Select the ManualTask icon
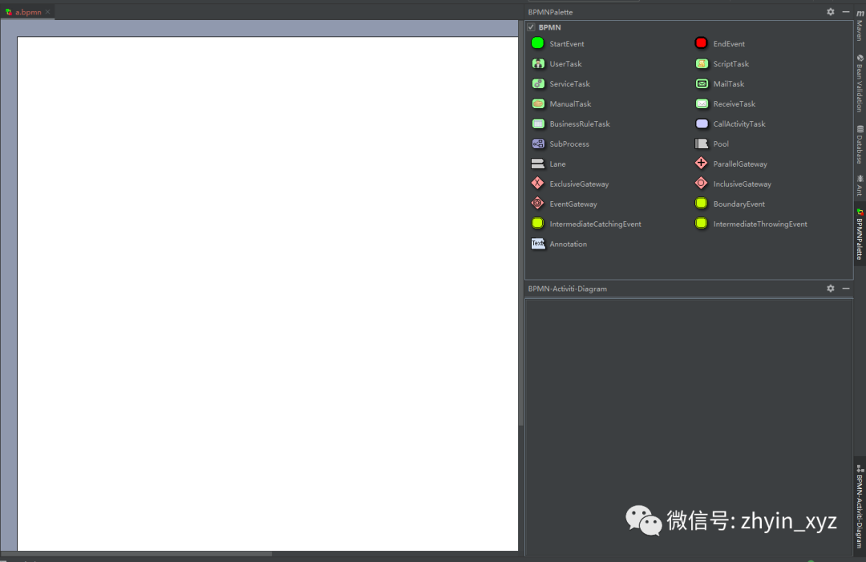The height and width of the screenshot is (562, 866). click(538, 103)
